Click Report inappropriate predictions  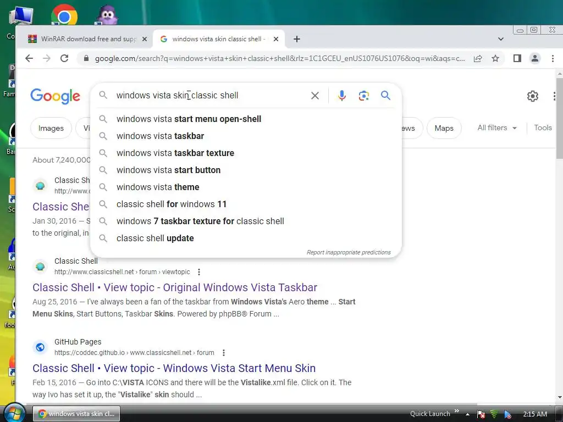[348, 252]
